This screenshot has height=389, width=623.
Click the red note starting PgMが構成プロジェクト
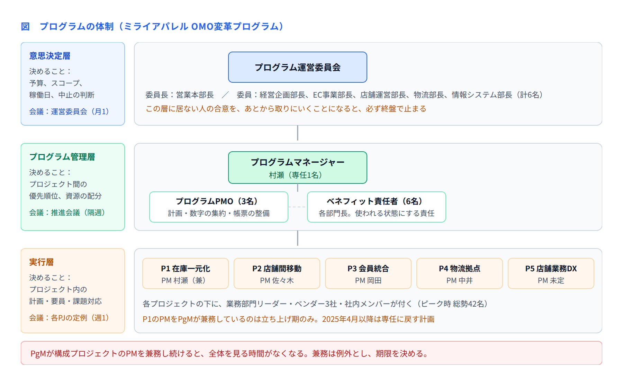click(230, 353)
